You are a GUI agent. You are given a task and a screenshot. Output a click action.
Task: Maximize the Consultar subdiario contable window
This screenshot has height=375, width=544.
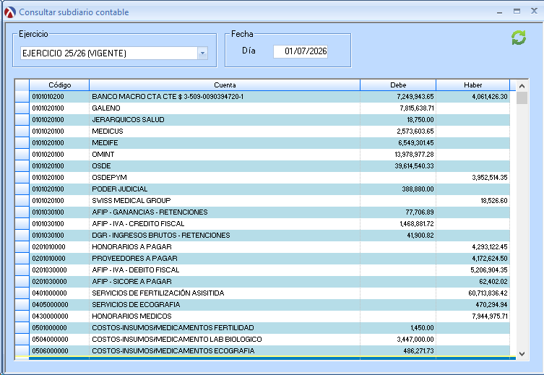click(x=517, y=11)
